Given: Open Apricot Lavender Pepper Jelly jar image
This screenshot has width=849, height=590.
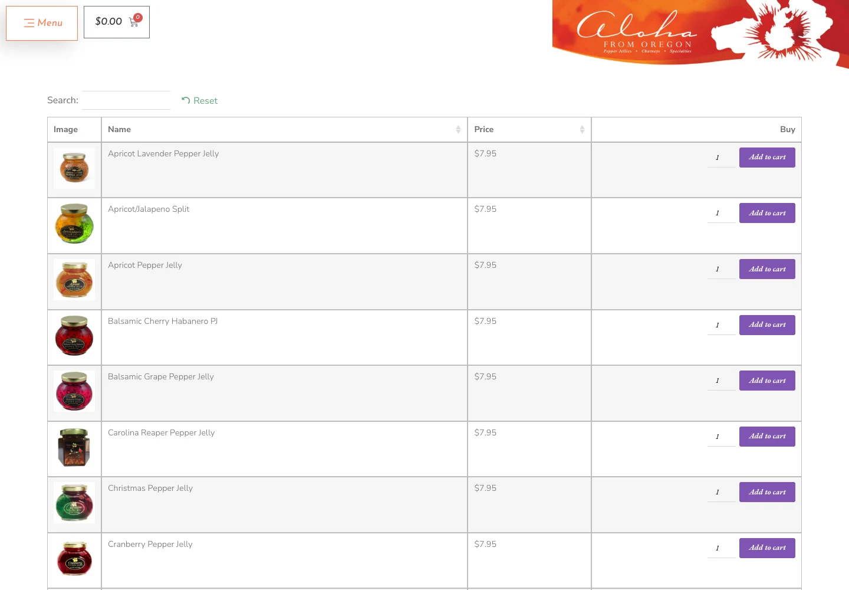Looking at the screenshot, I should click(x=74, y=168).
